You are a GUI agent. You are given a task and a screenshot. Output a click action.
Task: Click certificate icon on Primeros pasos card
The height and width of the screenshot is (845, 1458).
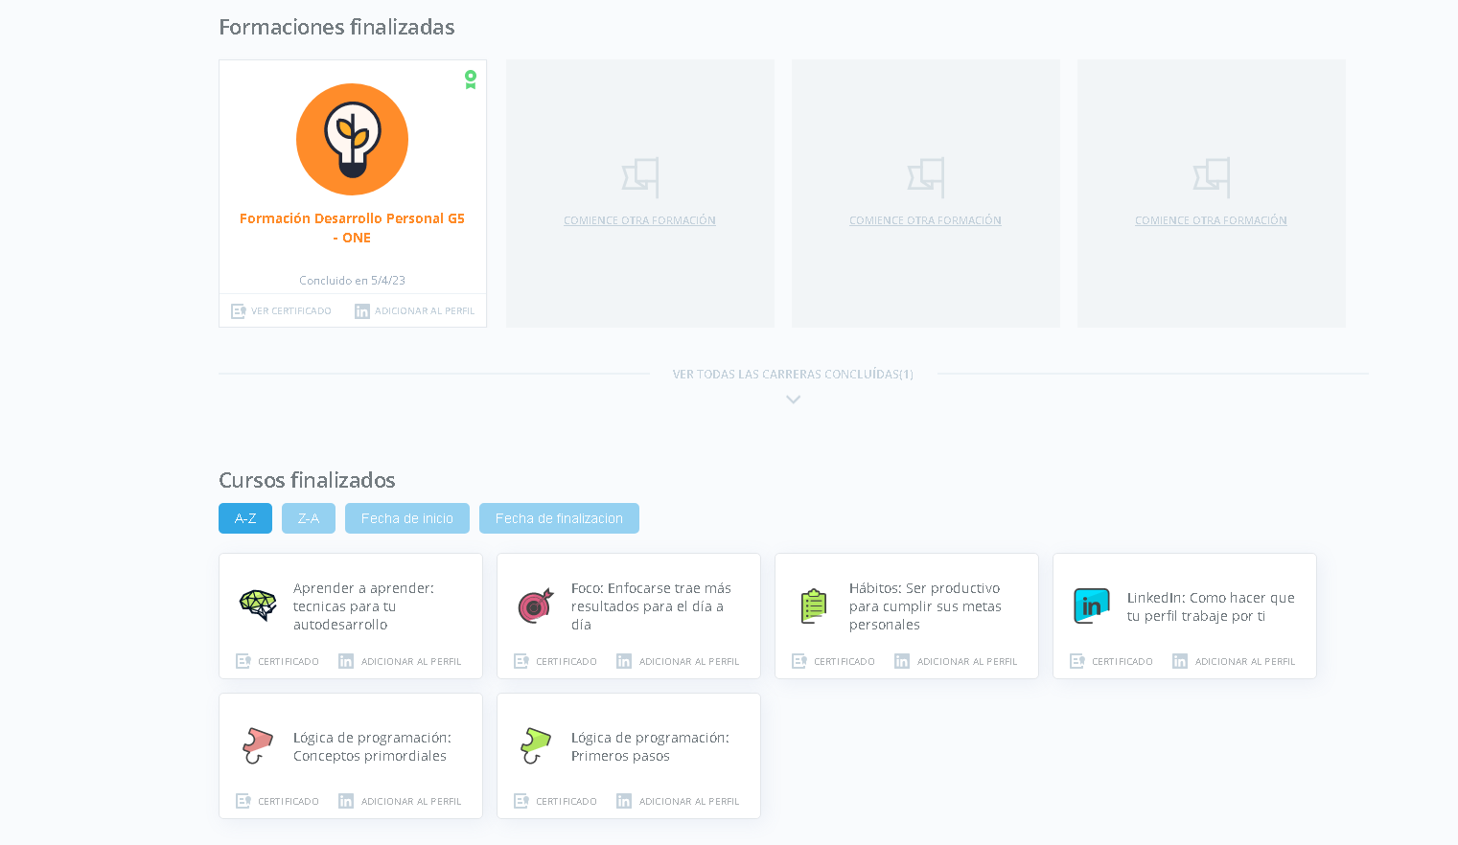tap(521, 801)
